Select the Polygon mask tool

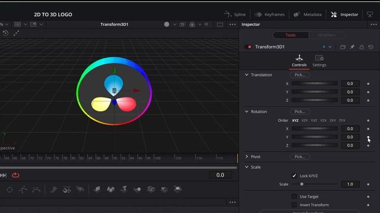pos(23,190)
